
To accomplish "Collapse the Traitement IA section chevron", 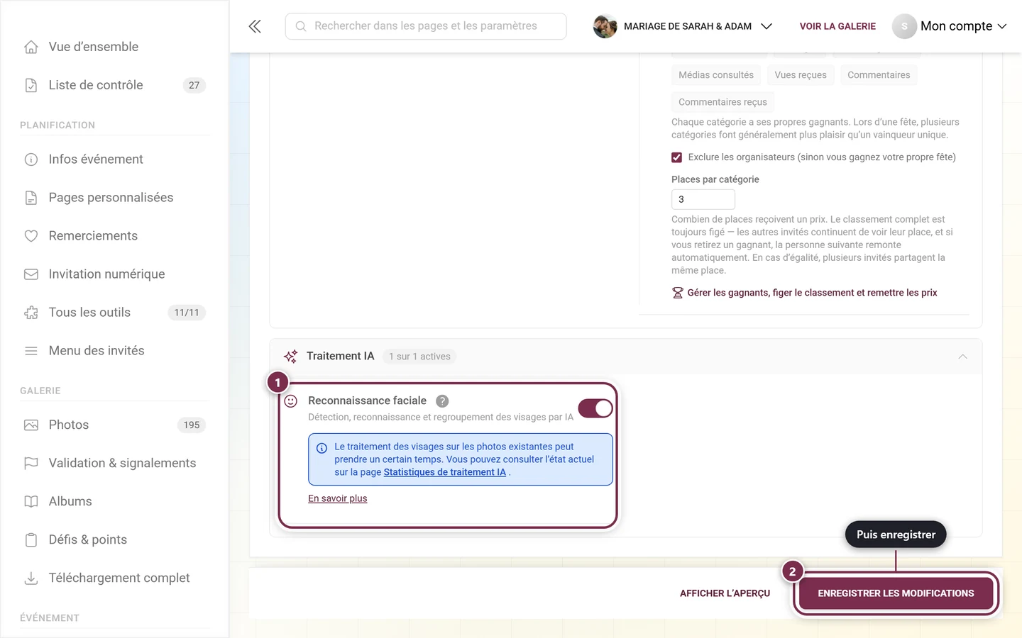I will [x=963, y=357].
